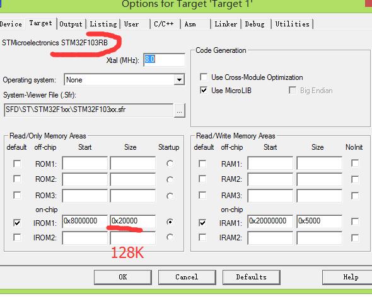This screenshot has width=372, height=297.
Task: Open the Utilities tab
Action: (x=293, y=24)
